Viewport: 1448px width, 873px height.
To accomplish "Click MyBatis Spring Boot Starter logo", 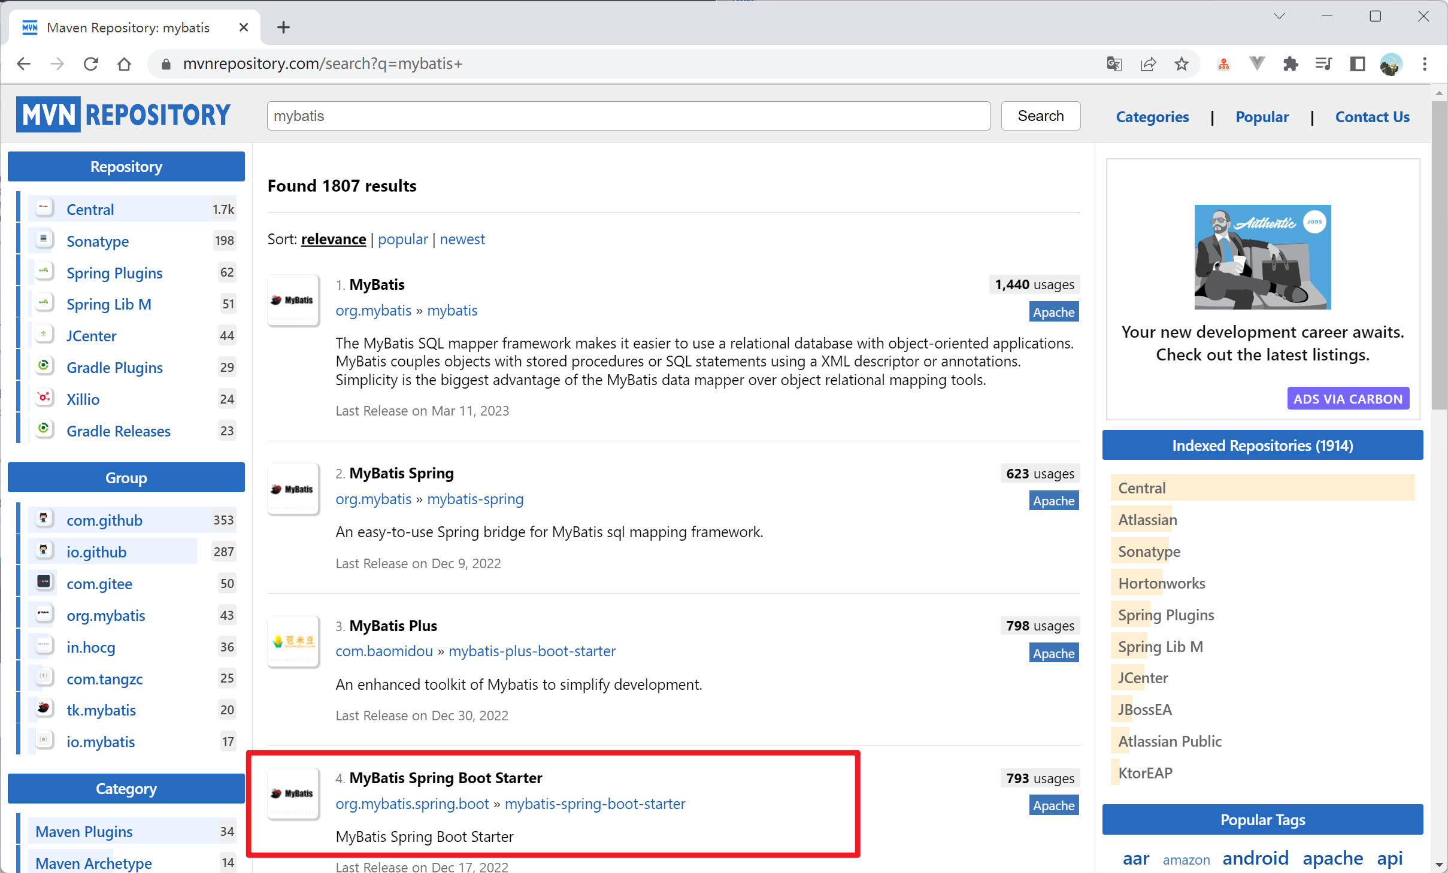I will (293, 793).
